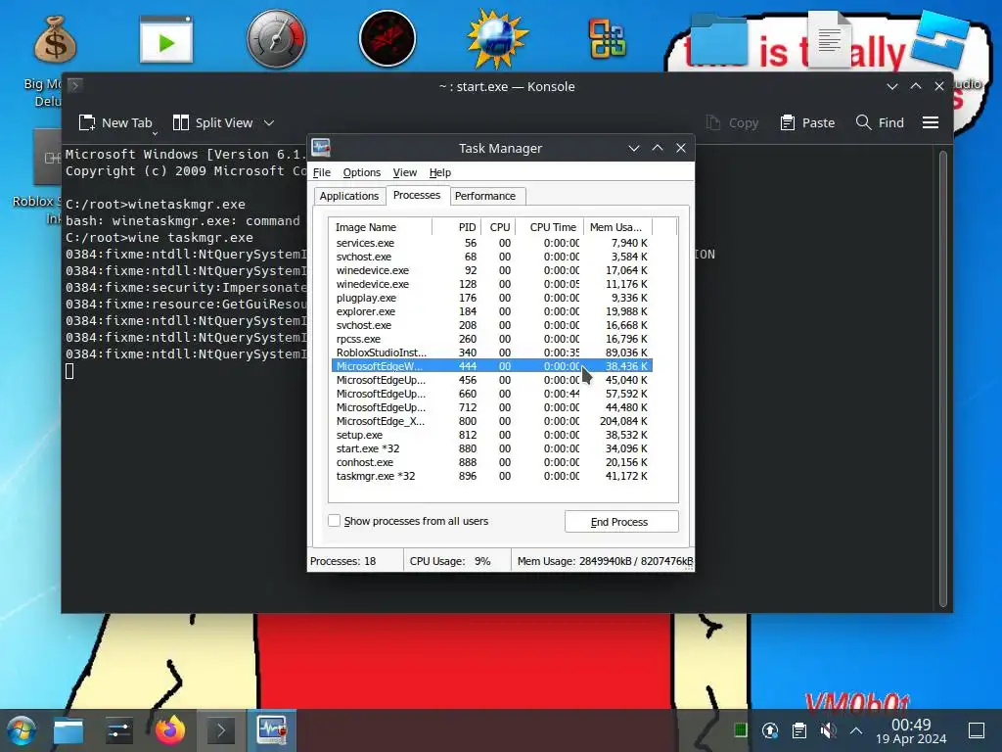Select the winedevice.exe row with PID 128
This screenshot has height=752, width=1002.
coord(491,284)
